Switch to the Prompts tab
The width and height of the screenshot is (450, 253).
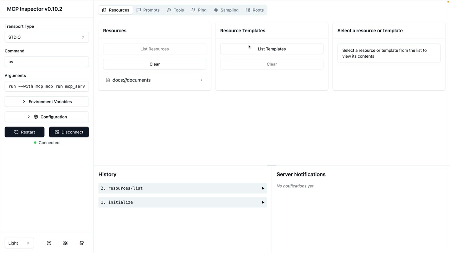point(148,10)
